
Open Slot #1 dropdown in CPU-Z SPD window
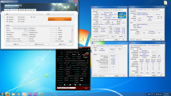134,49
